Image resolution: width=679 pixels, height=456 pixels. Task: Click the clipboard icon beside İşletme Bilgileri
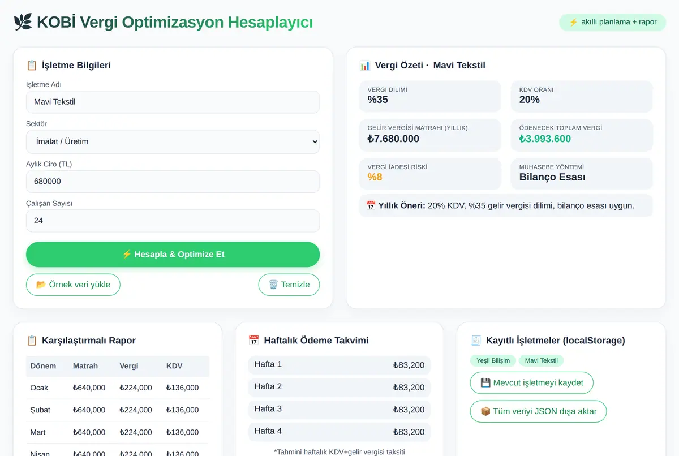pyautogui.click(x=32, y=65)
